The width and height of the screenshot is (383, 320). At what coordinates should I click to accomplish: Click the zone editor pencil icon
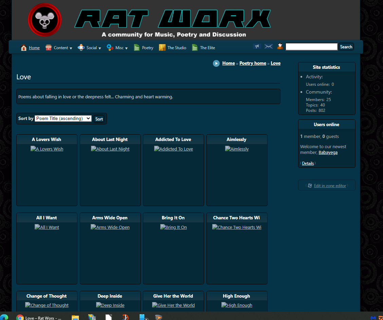pos(310,185)
